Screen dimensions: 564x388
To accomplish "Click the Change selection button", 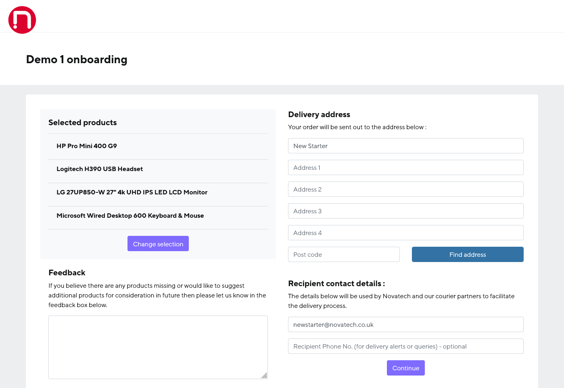I will click(158, 244).
